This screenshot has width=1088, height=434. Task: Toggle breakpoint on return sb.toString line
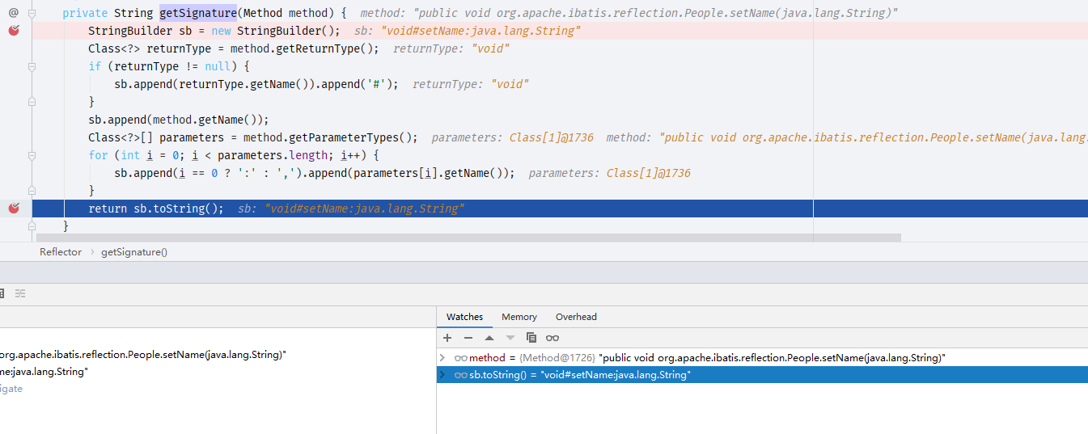pos(14,209)
